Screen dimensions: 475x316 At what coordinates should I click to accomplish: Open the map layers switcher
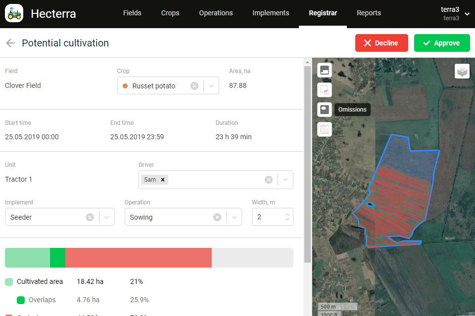[462, 72]
